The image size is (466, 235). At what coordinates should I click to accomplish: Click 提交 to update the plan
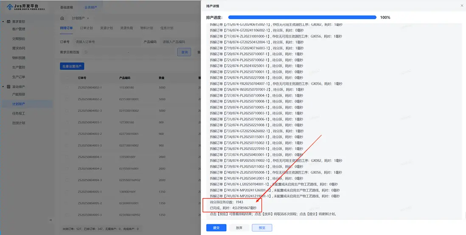tap(216, 228)
